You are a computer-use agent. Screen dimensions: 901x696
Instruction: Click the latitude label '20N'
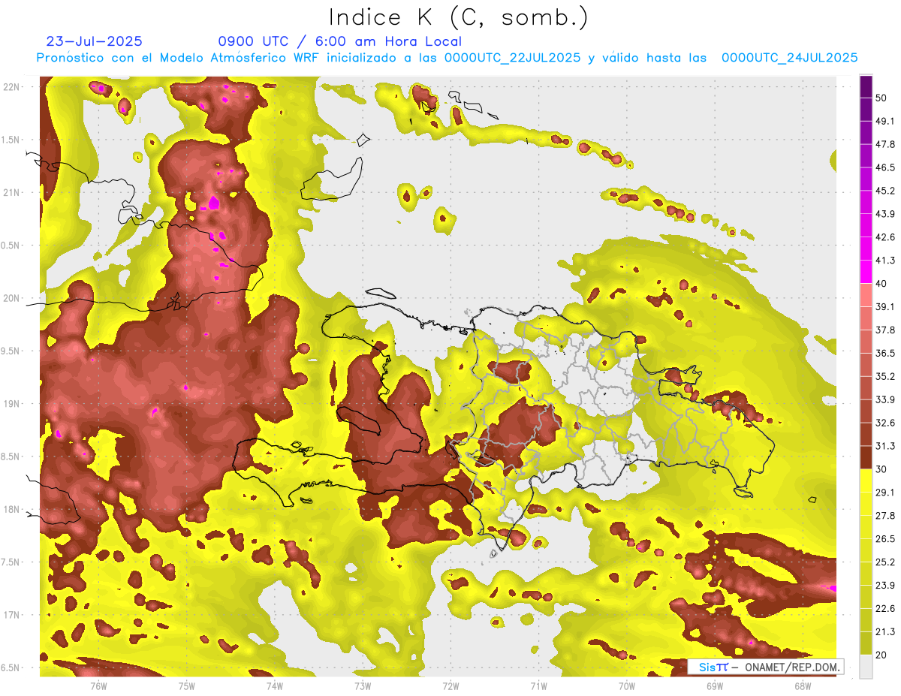pyautogui.click(x=11, y=298)
